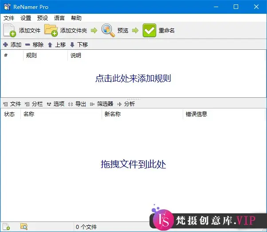Sort by the 名称 column header
The height and width of the screenshot is (232, 267).
[x=61, y=114]
